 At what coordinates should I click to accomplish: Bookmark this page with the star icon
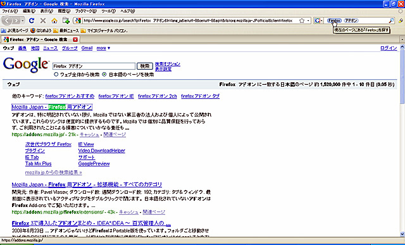(x=301, y=21)
